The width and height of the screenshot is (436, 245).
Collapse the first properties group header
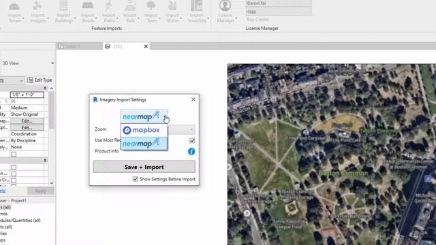click(x=45, y=88)
